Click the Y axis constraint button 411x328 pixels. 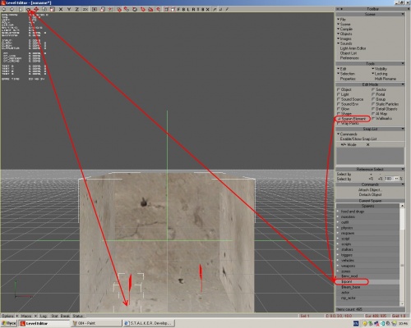coord(69,9)
